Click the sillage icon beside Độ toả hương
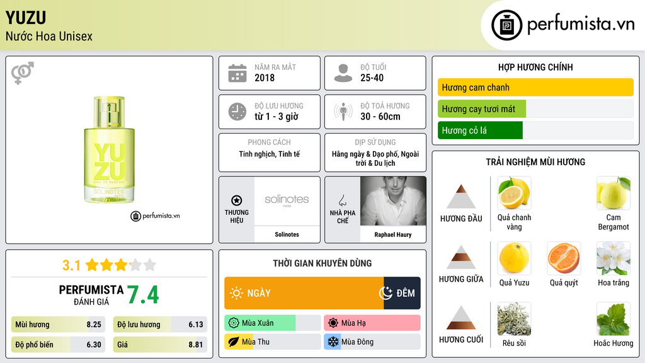This screenshot has width=645, height=363. [343, 112]
